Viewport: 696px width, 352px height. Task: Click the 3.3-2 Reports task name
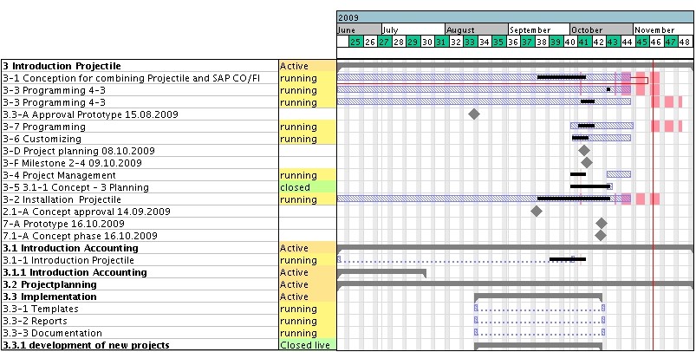(x=139, y=321)
